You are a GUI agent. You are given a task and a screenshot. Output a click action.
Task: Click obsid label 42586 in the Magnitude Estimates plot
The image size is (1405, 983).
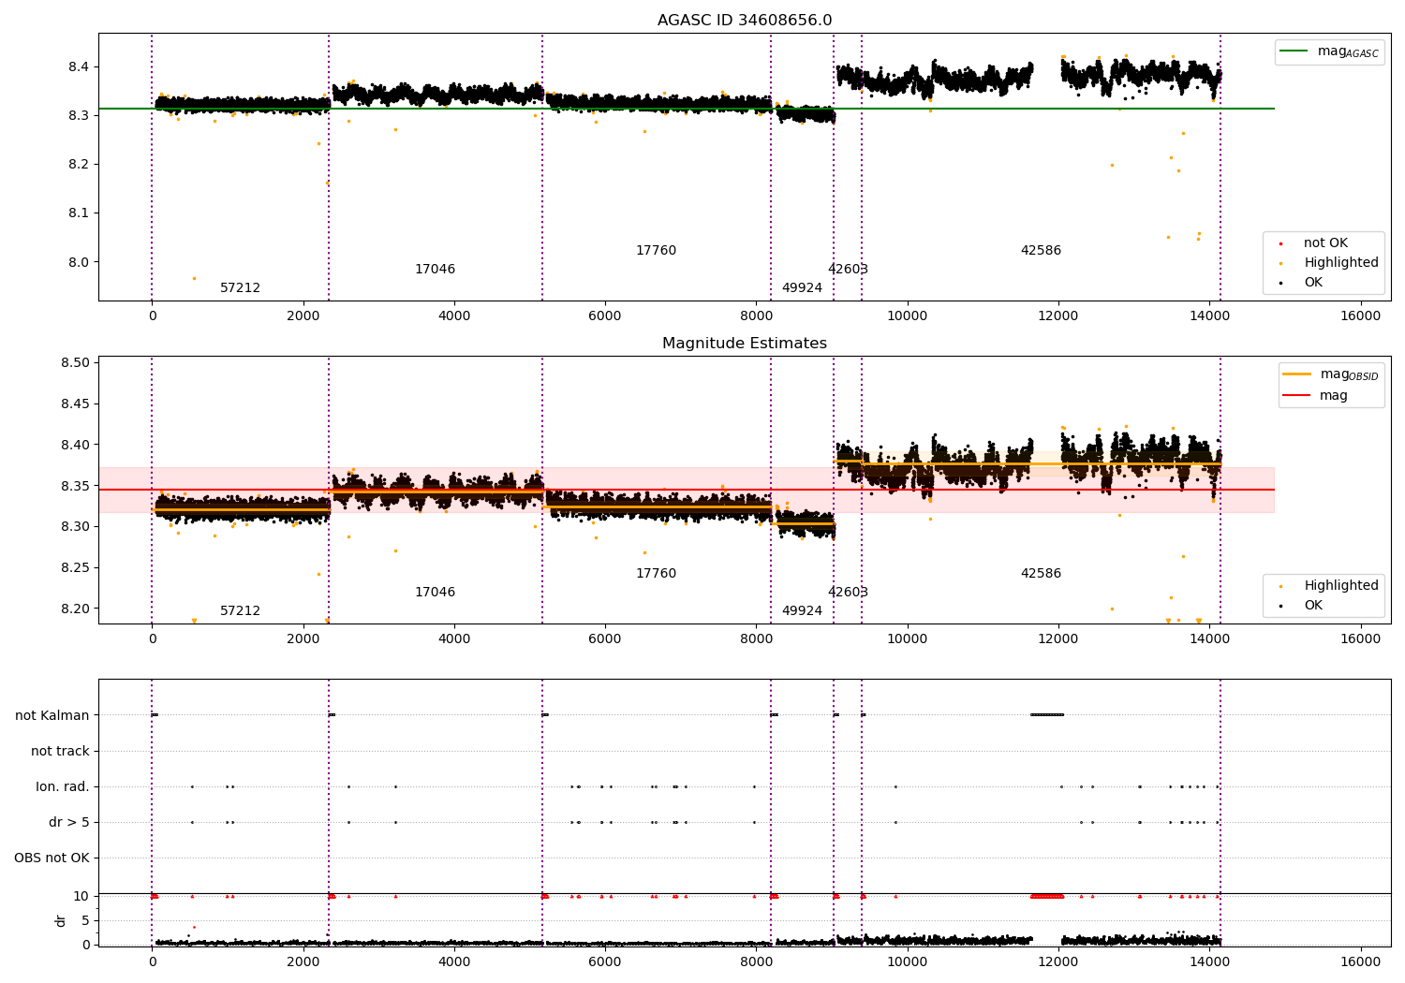(1041, 574)
